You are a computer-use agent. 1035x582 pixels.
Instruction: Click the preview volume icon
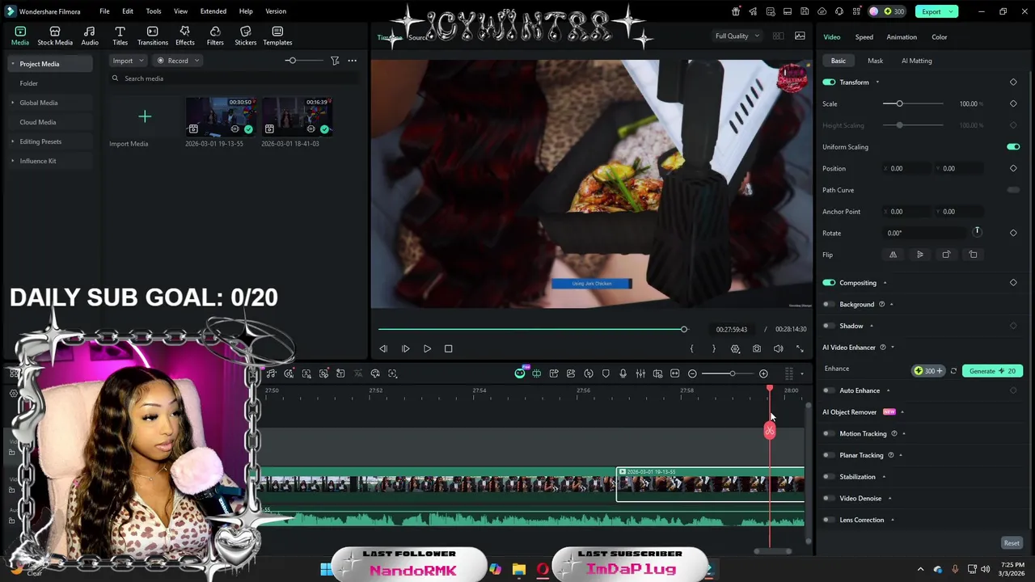coord(778,348)
